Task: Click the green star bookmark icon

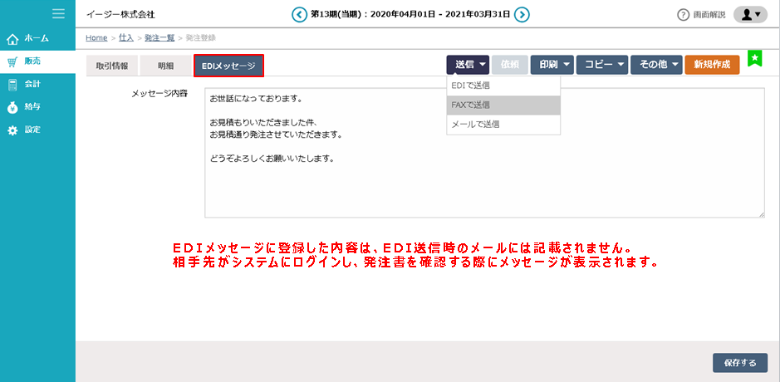Action: 754,58
